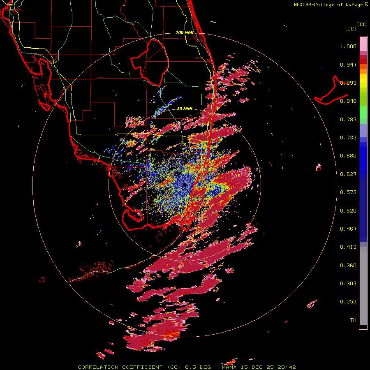This screenshot has height=370, width=370.
Task: Select the 0.413 color scale value
Action: [348, 247]
